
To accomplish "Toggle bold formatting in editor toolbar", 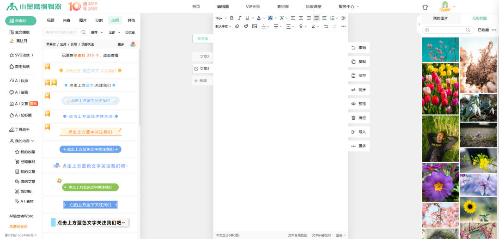I will click(231, 18).
